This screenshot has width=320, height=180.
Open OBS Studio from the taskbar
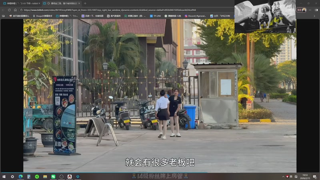point(62,176)
